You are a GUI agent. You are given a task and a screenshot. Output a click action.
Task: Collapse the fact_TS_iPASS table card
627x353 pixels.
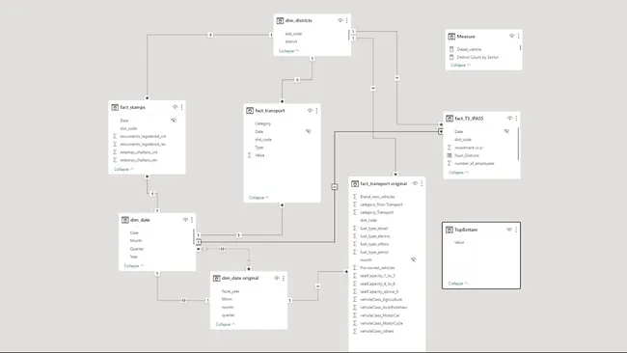(x=458, y=173)
